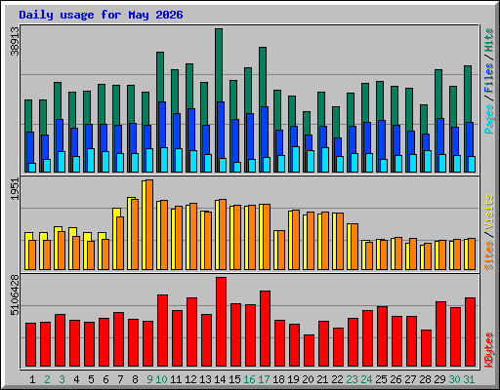Screen dimensions: 500x390
Task: Click the 5106428 axis value
Action: [x=15, y=295]
